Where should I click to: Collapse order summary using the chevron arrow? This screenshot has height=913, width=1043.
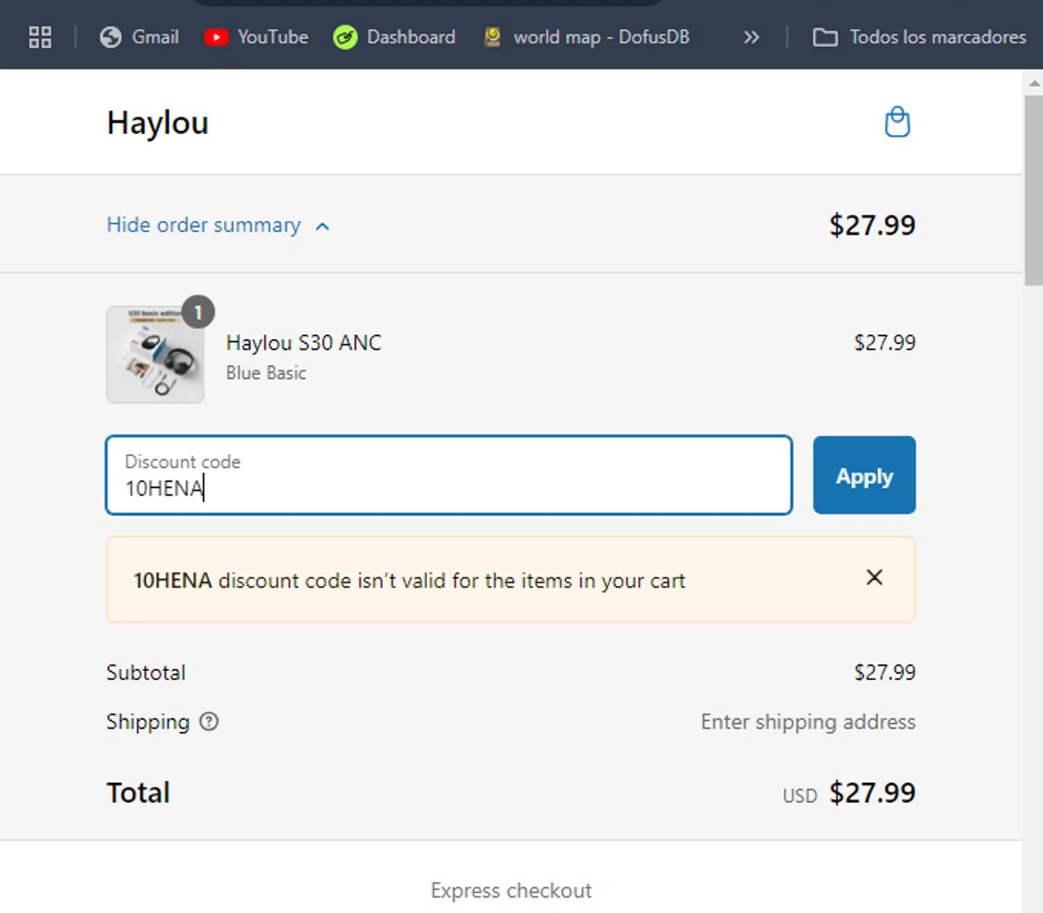[323, 227]
